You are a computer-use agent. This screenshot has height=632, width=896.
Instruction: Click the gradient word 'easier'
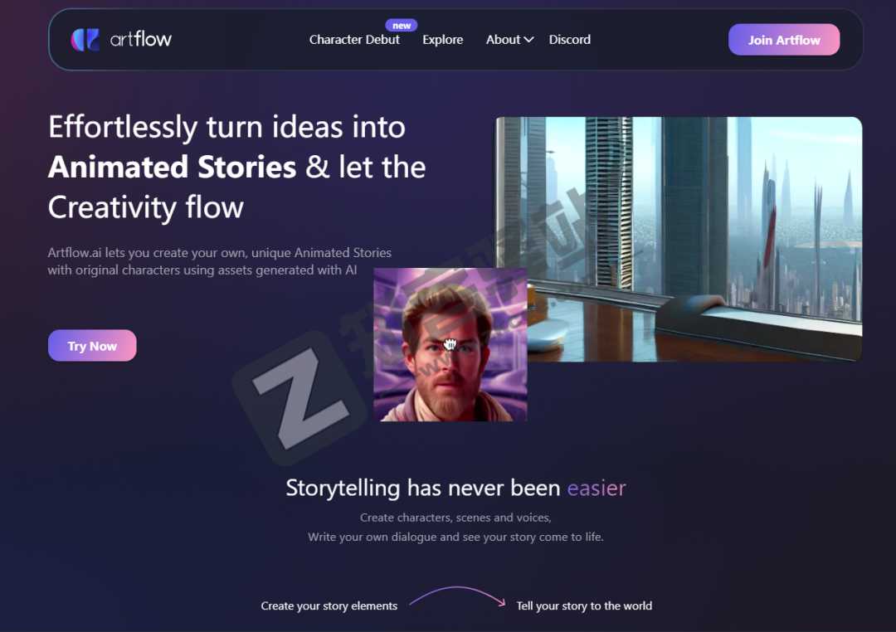[x=596, y=489]
